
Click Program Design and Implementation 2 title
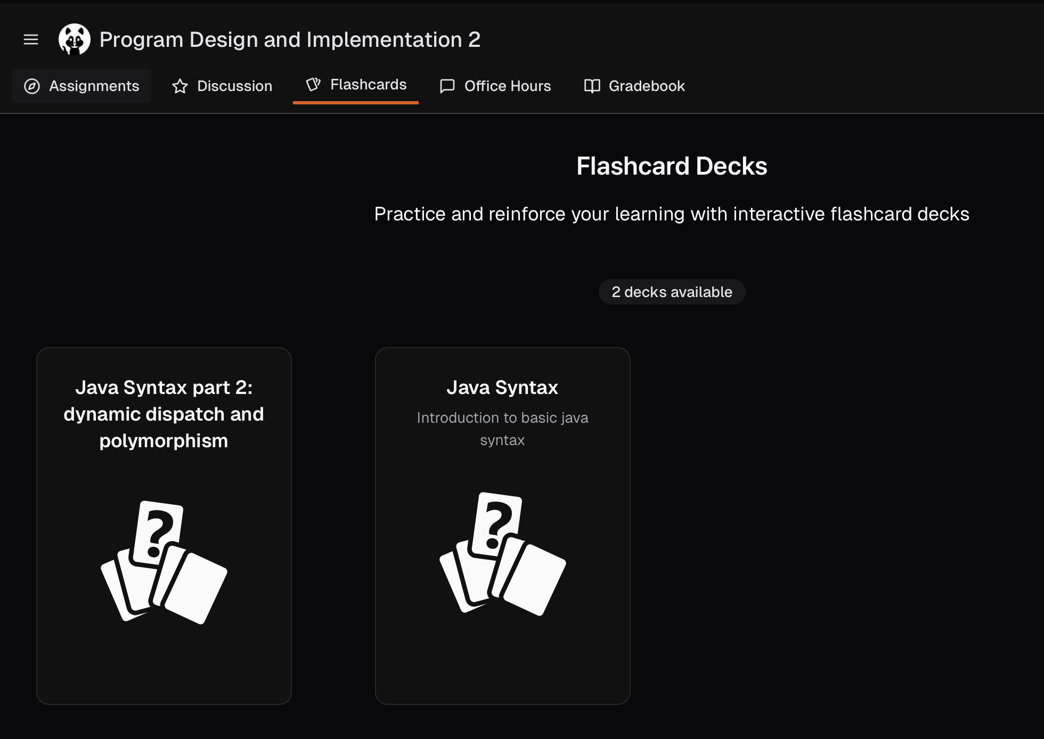(x=290, y=39)
